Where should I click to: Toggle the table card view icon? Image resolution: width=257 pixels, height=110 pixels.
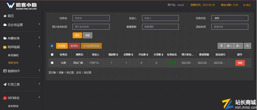coord(221,46)
